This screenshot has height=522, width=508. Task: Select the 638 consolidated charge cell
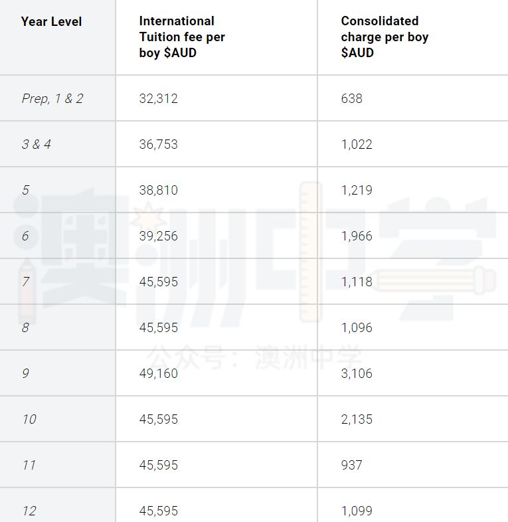pos(351,98)
